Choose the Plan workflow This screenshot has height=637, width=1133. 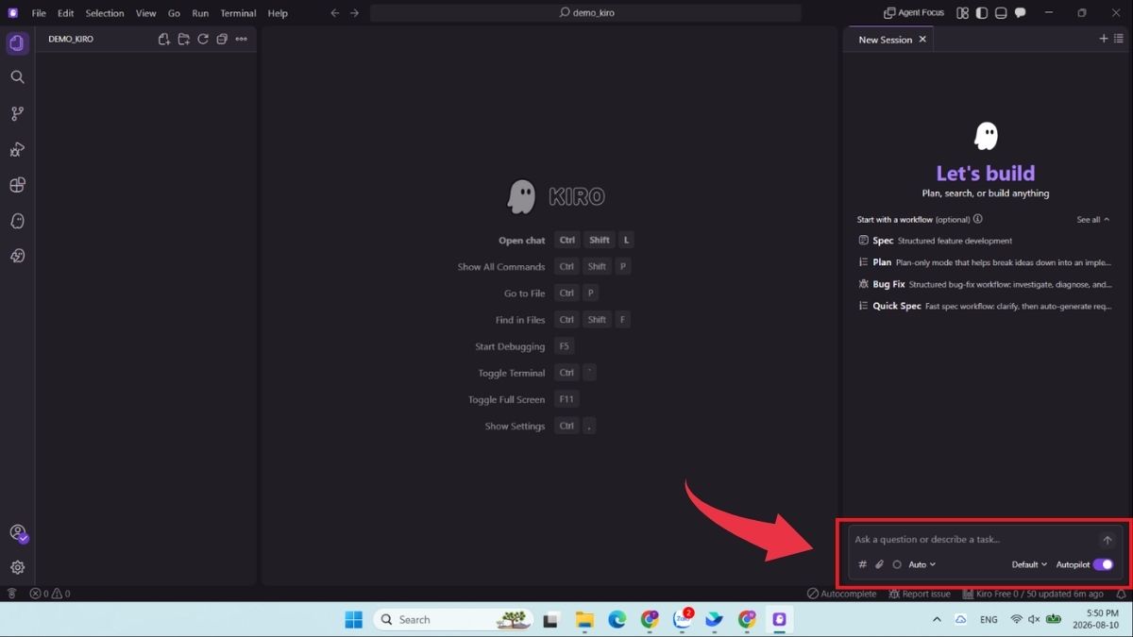985,262
